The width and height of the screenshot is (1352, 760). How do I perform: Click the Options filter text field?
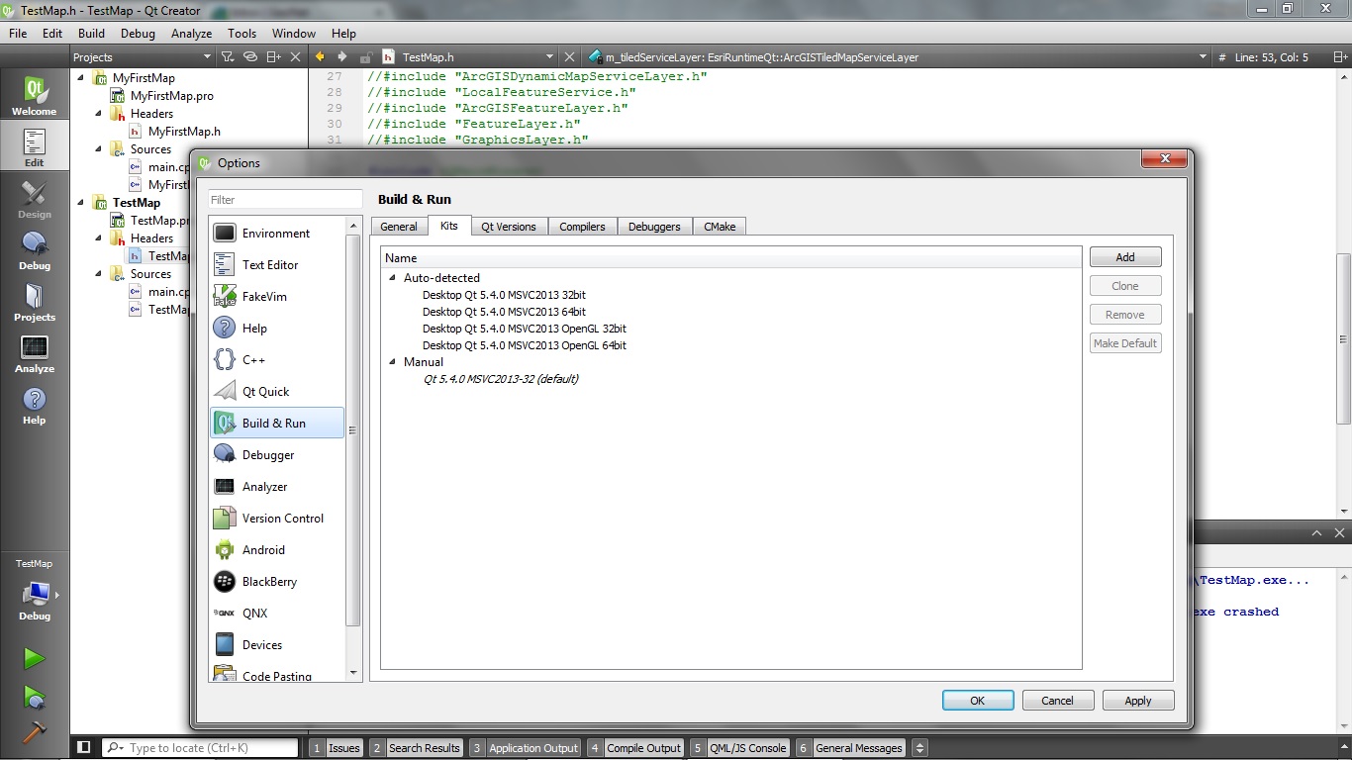click(x=285, y=200)
